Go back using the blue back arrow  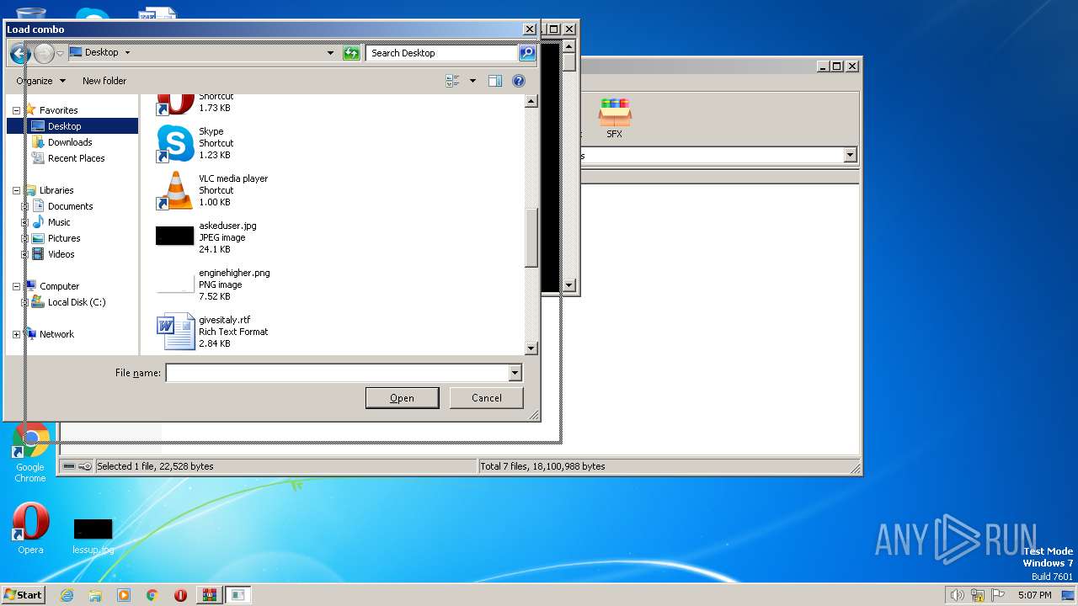pos(19,53)
